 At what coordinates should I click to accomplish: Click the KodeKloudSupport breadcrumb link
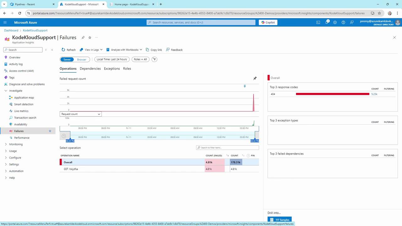[x=35, y=30]
